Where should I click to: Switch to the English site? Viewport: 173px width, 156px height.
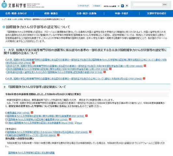pyautogui.click(x=97, y=6)
